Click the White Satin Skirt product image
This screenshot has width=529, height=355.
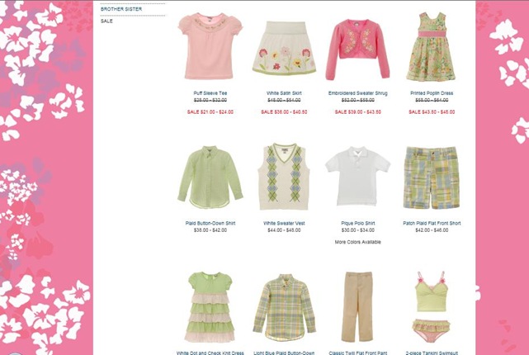coord(284,48)
